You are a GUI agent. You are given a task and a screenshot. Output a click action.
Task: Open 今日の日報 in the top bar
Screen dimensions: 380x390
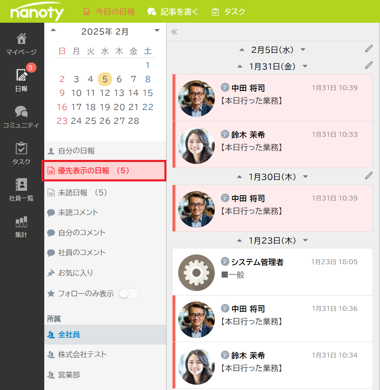click(109, 12)
